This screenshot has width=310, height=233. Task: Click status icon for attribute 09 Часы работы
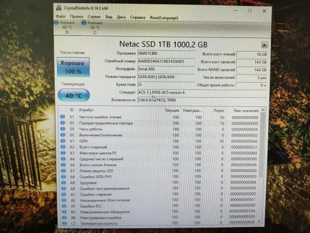(x=63, y=129)
